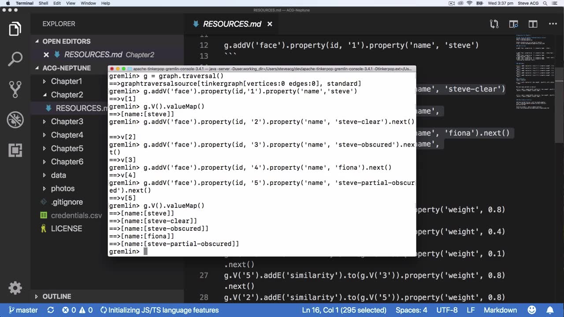Change the LF end of line sequence
The height and width of the screenshot is (317, 564).
point(471,310)
